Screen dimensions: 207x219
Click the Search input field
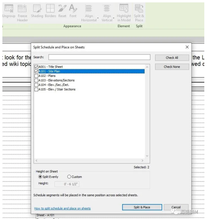[99, 57]
